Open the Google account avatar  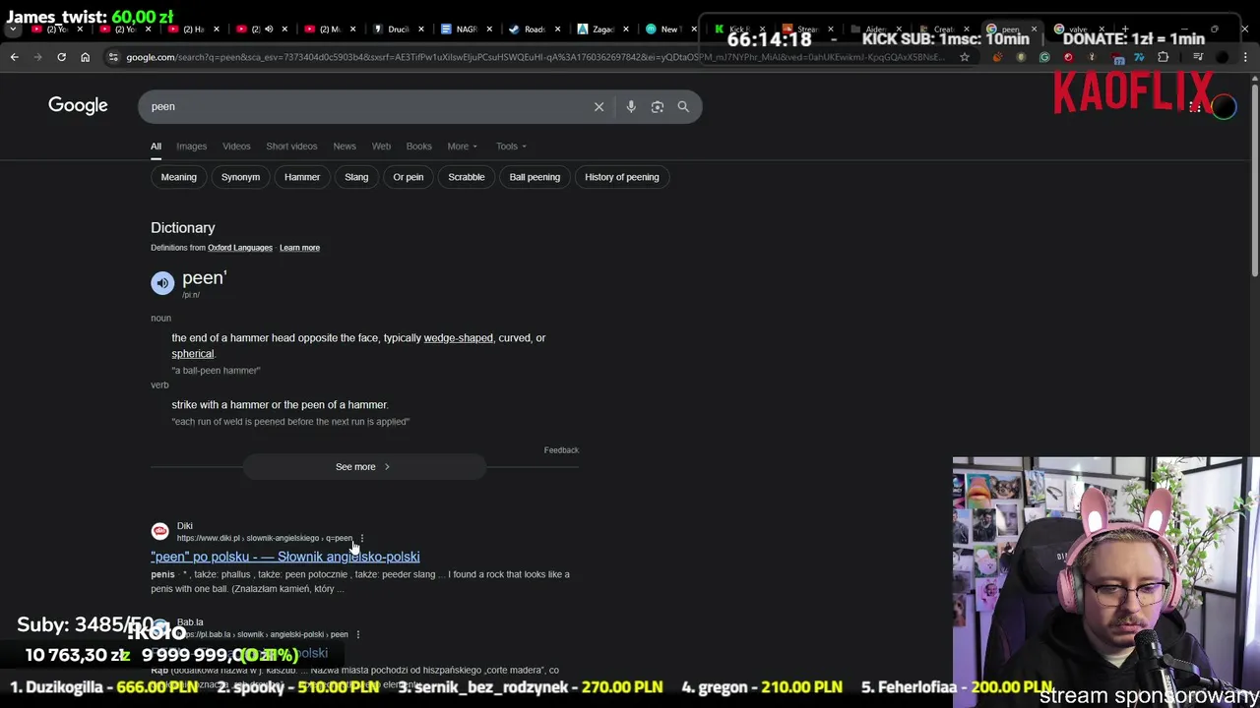tap(1224, 106)
